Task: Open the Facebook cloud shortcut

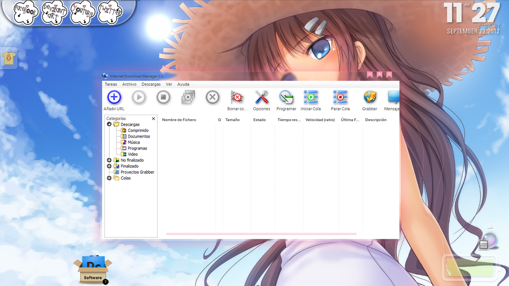Action: pyautogui.click(x=25, y=12)
